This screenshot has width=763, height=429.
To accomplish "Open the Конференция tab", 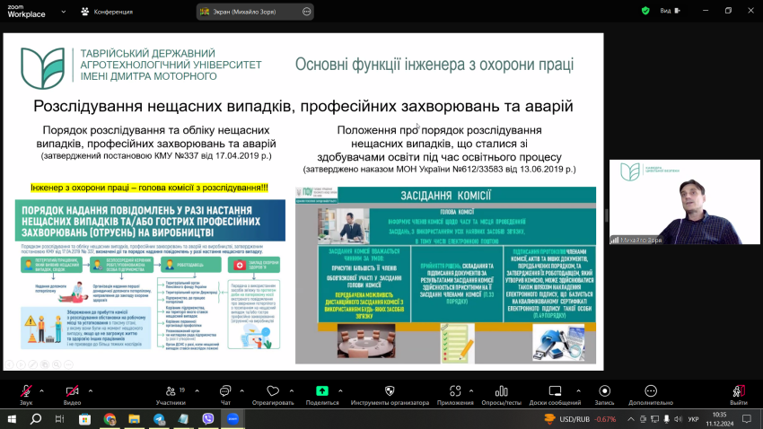I will click(107, 12).
